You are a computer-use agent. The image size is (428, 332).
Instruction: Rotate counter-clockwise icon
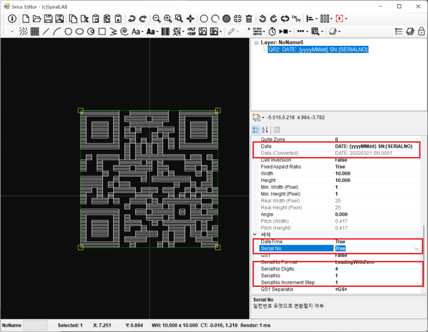(x=262, y=19)
